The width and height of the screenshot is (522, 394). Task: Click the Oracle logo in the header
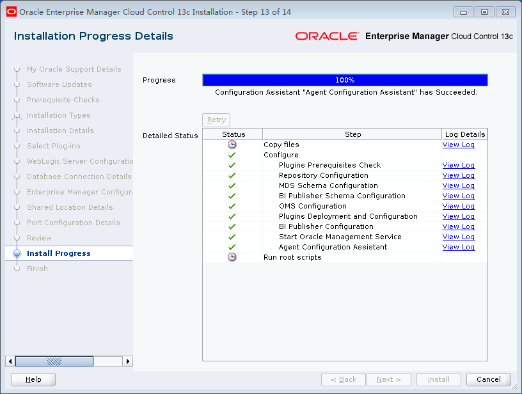[x=328, y=36]
